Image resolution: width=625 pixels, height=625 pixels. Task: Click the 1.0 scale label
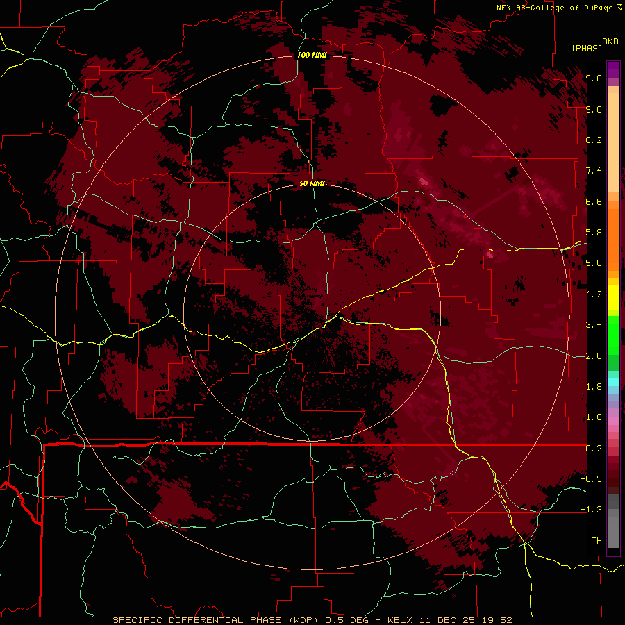594,417
